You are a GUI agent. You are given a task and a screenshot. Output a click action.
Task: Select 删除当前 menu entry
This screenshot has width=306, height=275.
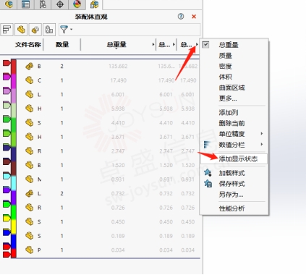231,123
